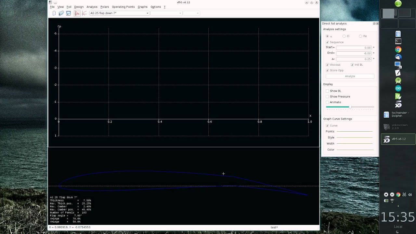This screenshot has height=234, width=416.
Task: Click the vokoscreen stop tray icon
Action: pyautogui.click(x=386, y=195)
